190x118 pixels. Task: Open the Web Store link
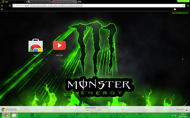point(180,109)
